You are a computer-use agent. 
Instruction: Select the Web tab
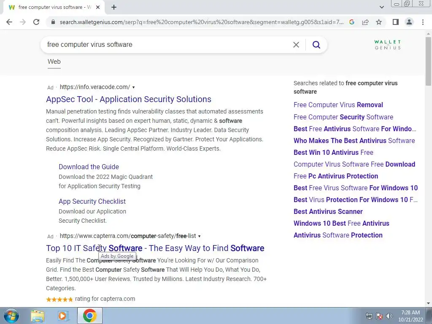coord(54,62)
